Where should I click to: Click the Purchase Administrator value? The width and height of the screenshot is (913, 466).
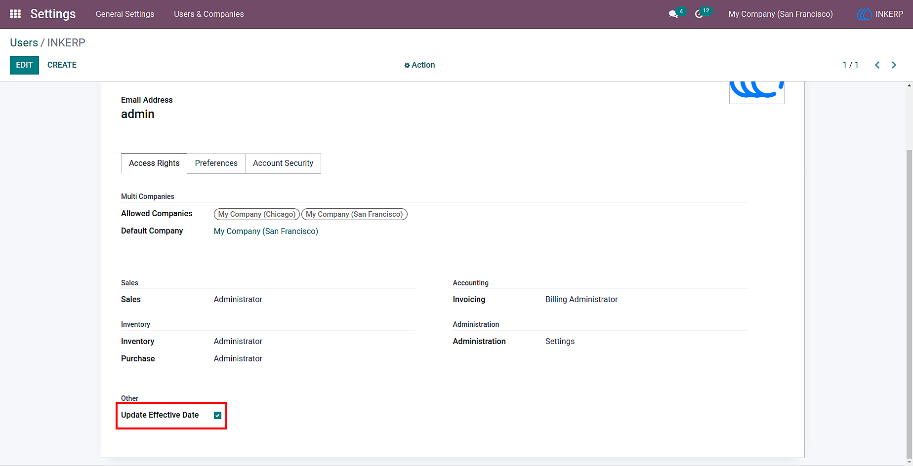(x=238, y=358)
